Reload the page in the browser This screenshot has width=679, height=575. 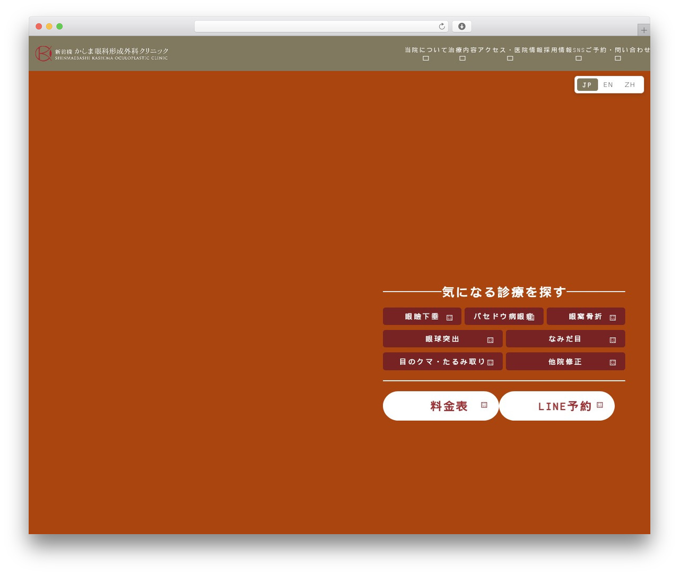pyautogui.click(x=442, y=27)
